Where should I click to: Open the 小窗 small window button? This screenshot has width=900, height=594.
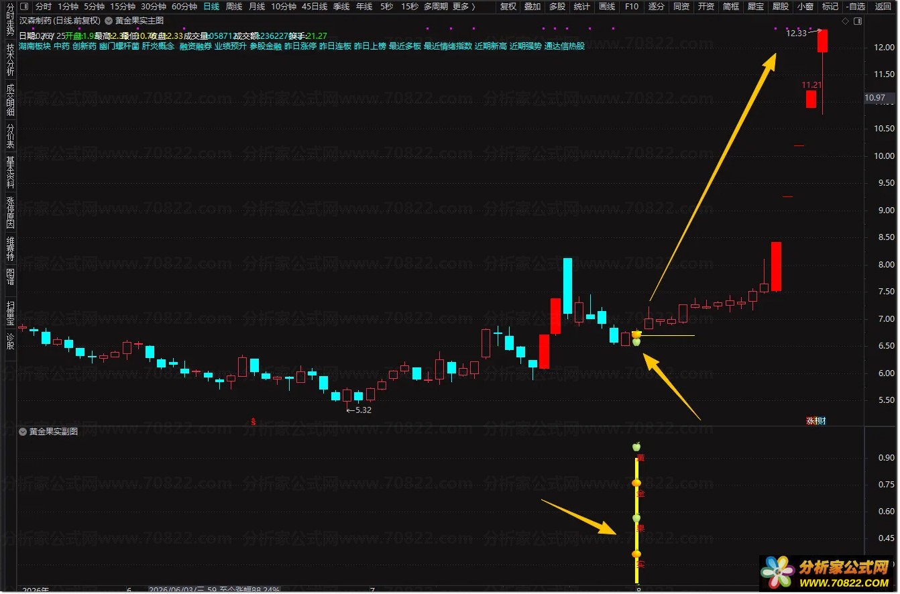point(805,7)
